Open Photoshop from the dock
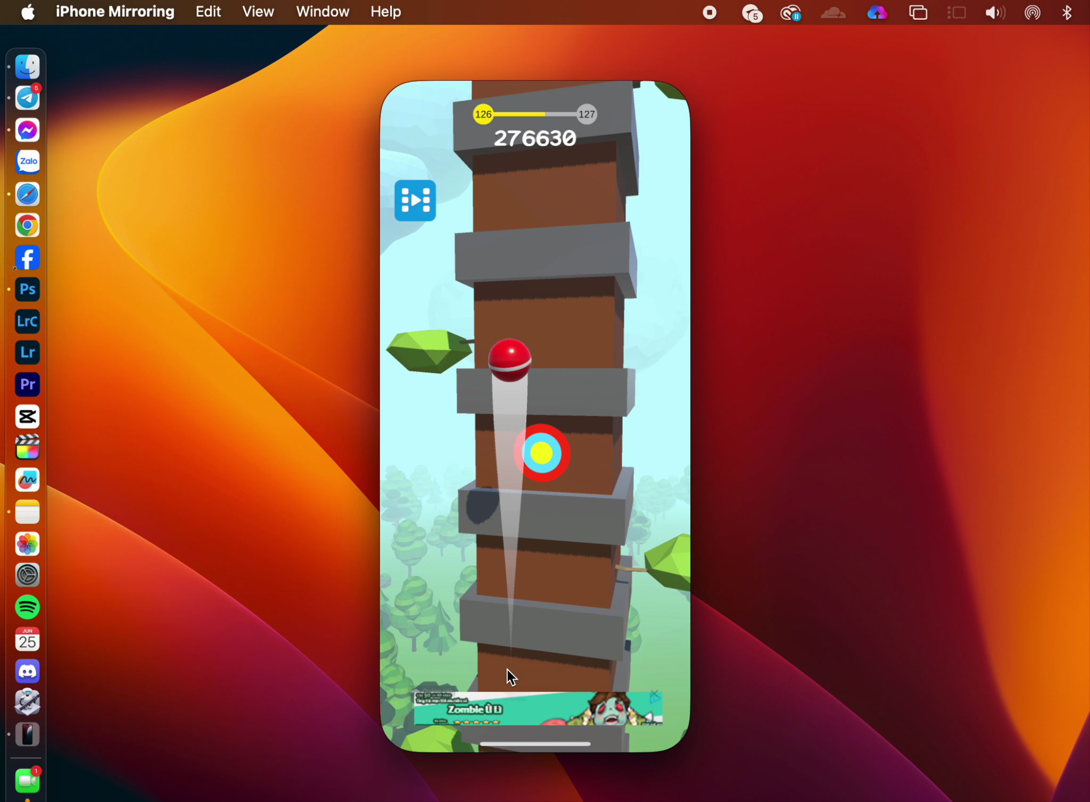Image resolution: width=1090 pixels, height=802 pixels. (x=27, y=290)
